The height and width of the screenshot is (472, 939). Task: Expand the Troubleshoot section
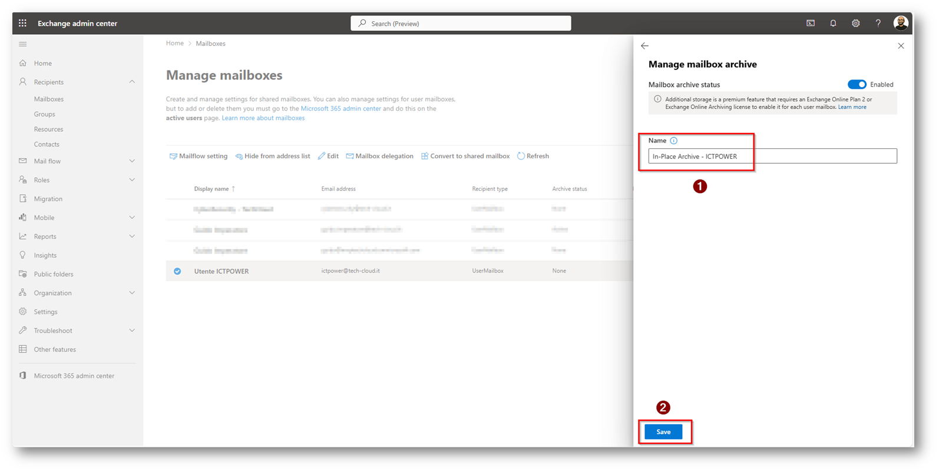[x=132, y=330]
